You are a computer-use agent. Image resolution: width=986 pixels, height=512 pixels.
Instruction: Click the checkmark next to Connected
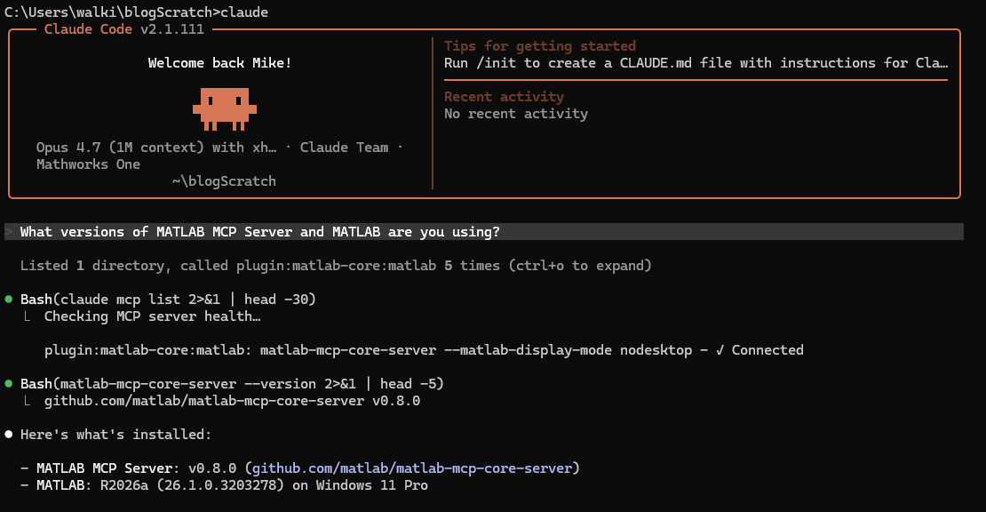coord(720,350)
